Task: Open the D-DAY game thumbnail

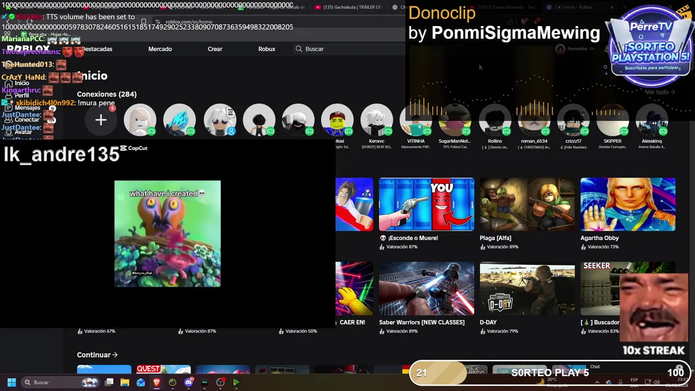Action: 527,288
